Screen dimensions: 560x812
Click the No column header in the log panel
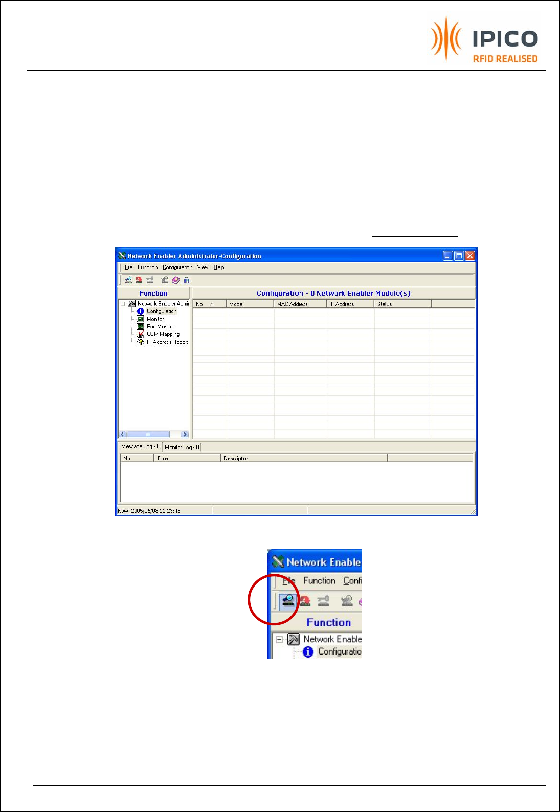click(x=137, y=458)
